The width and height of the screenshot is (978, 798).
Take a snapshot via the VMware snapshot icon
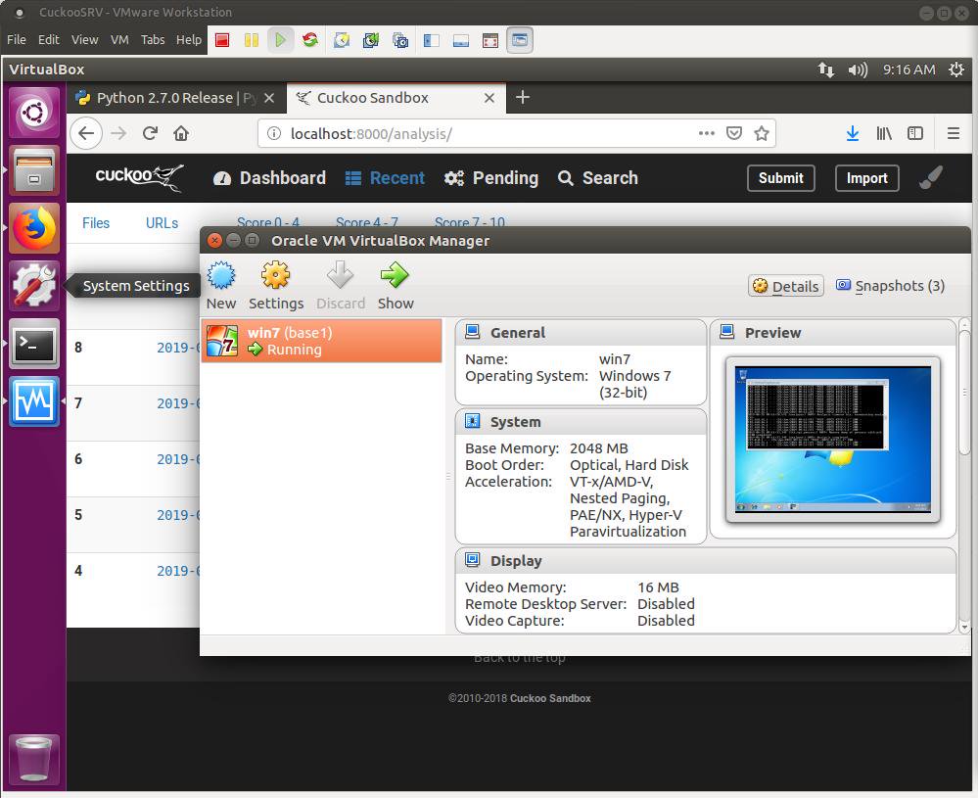(x=343, y=40)
